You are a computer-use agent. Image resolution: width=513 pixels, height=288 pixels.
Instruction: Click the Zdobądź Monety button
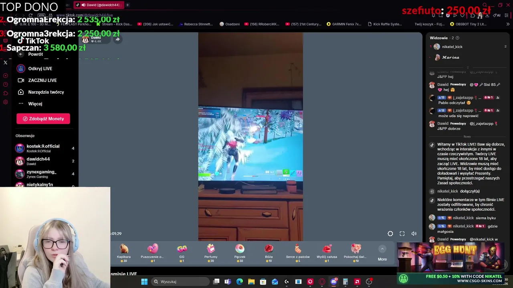click(x=43, y=119)
